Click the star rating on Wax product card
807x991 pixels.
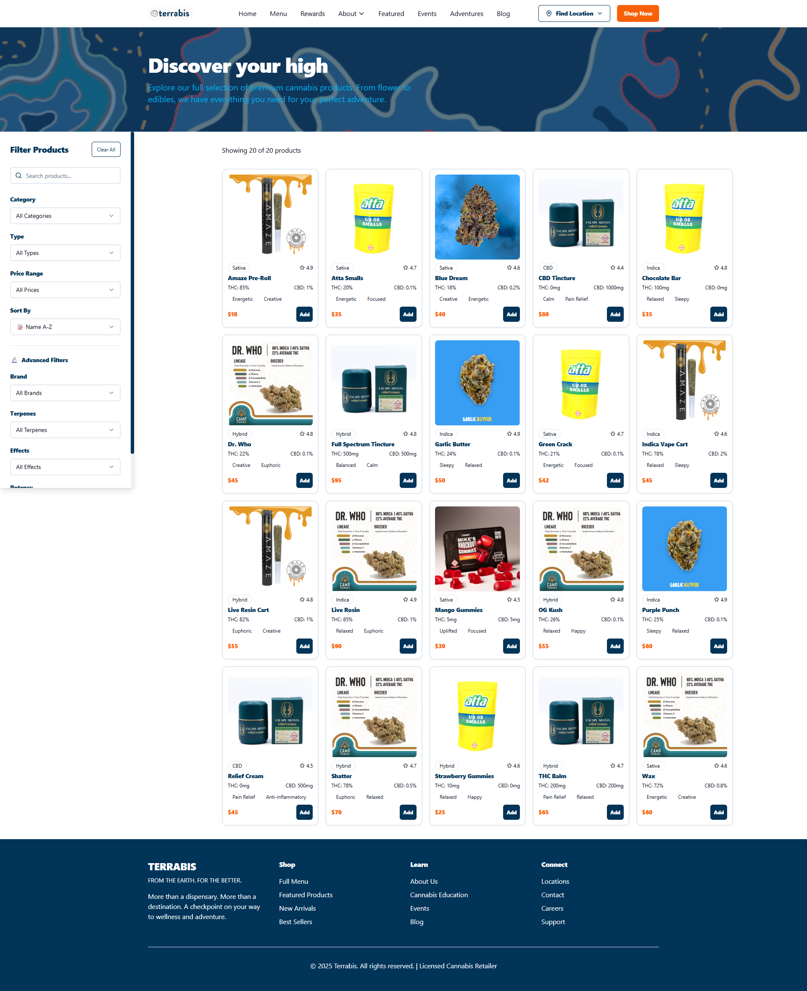[x=716, y=766]
